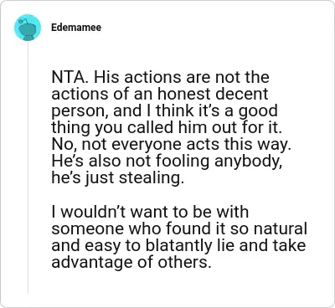
Task: Click the phrase "thing you called him out for it."
Action: click(165, 127)
